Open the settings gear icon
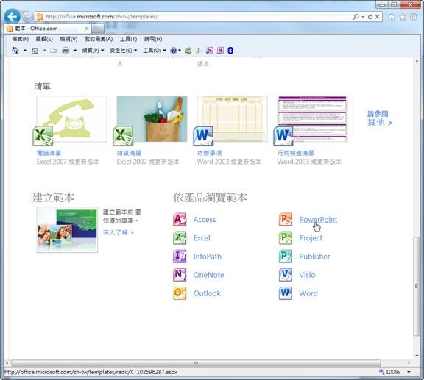 pyautogui.click(x=414, y=17)
